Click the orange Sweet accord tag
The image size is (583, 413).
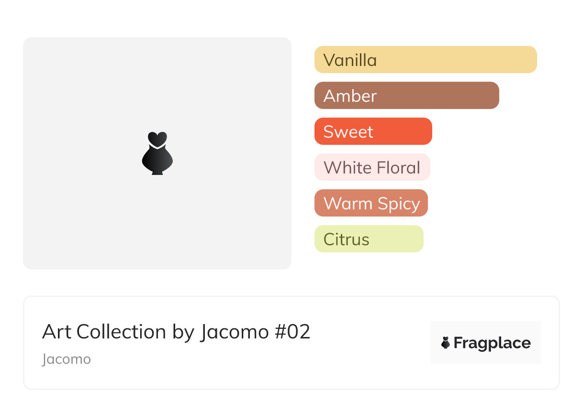373,131
